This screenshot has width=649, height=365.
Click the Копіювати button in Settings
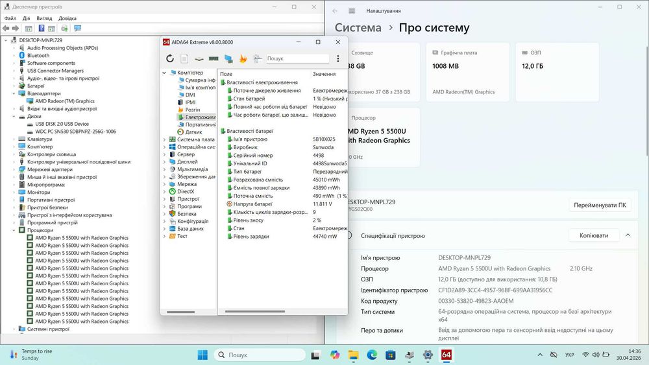(x=594, y=235)
